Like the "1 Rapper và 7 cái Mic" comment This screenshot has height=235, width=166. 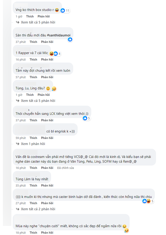(33, 59)
